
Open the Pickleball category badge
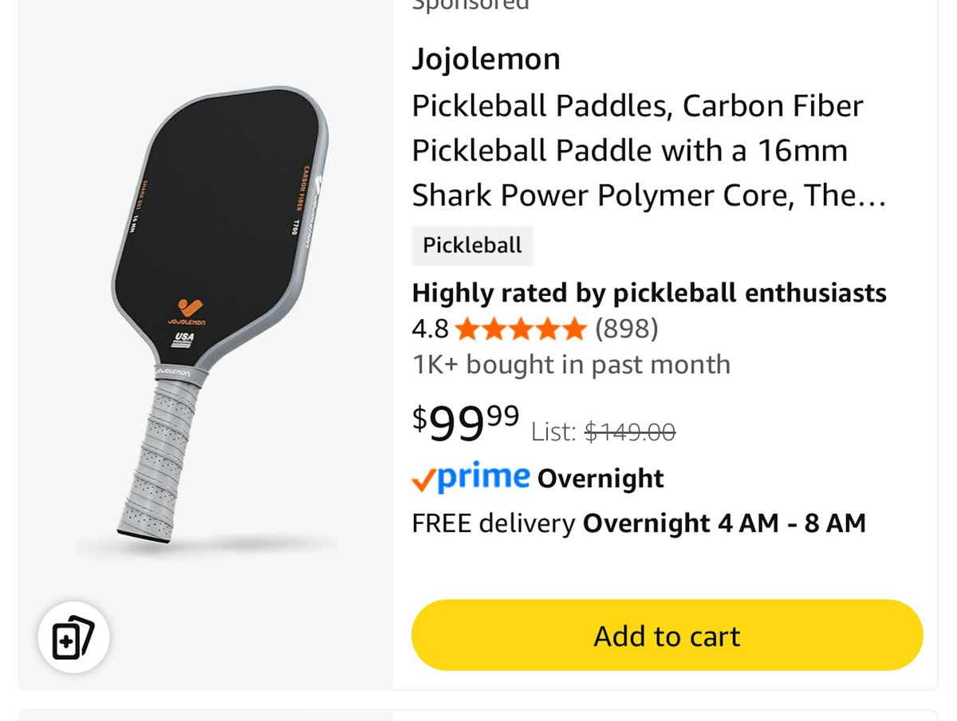coord(472,246)
